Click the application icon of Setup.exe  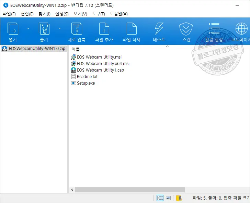point(73,83)
